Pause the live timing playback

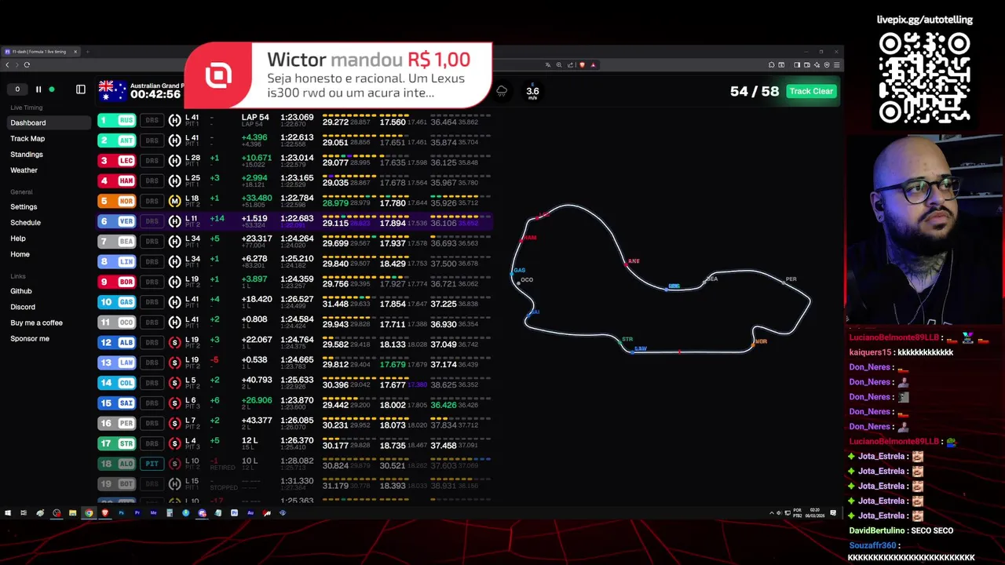[x=38, y=89]
